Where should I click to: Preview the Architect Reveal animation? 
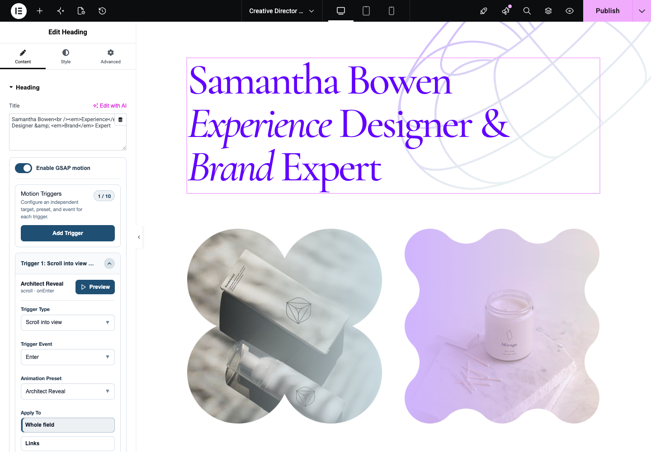point(95,287)
